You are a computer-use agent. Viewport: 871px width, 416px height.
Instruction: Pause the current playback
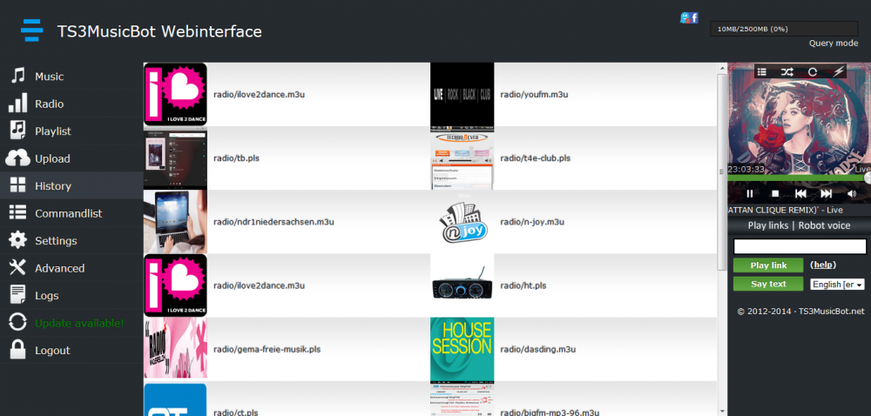coord(750,193)
